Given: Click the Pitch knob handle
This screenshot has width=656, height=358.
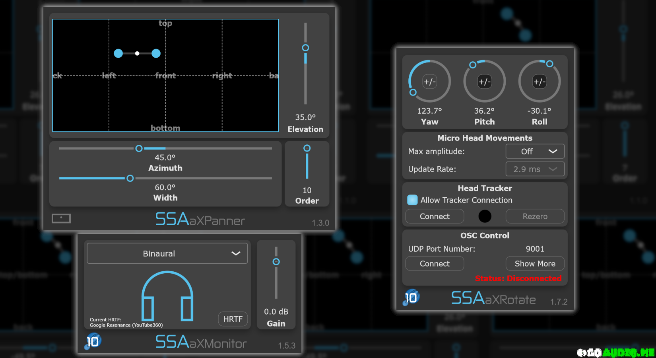Looking at the screenshot, I should pyautogui.click(x=473, y=65).
